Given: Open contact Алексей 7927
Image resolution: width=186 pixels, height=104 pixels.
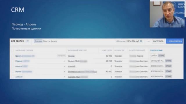Looking at the screenshot, I should click(x=78, y=77).
